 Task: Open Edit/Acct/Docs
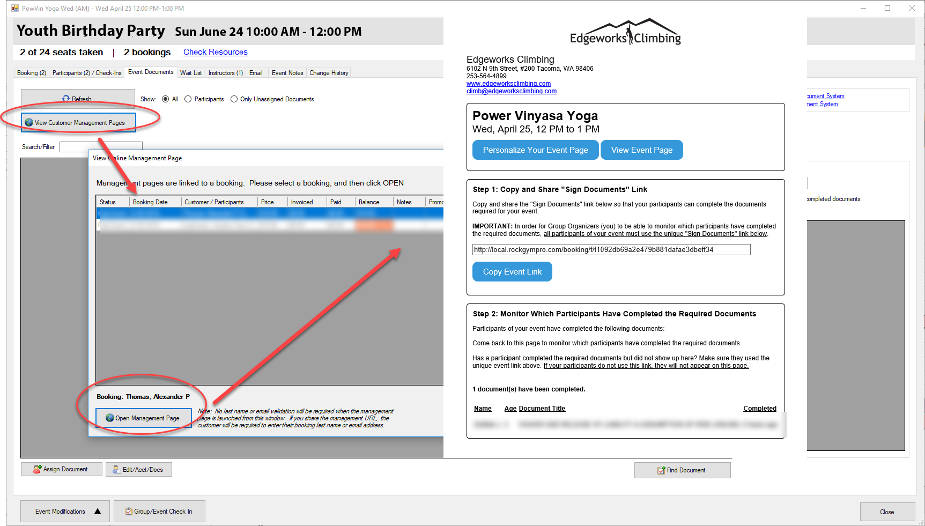138,469
